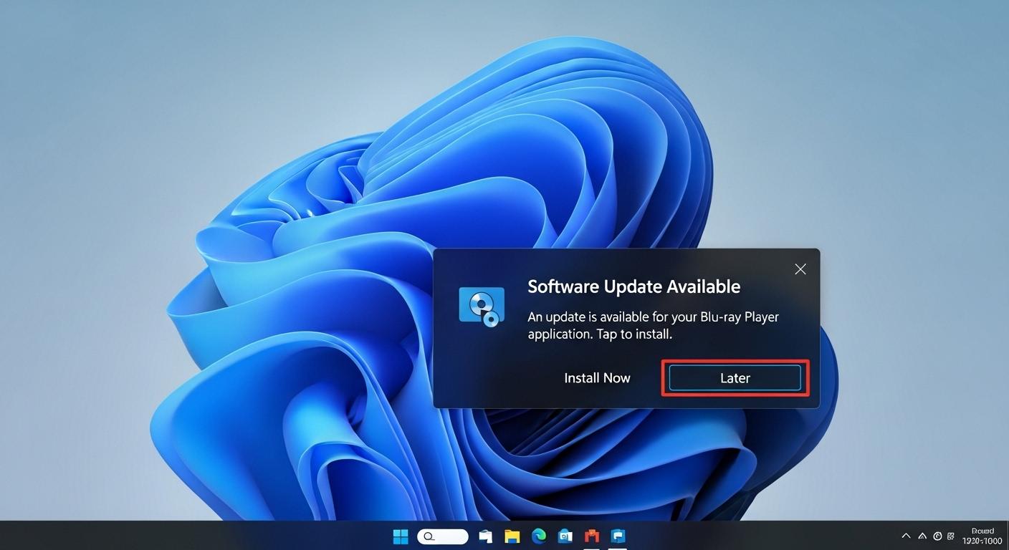Tap the update description text to install

click(653, 325)
